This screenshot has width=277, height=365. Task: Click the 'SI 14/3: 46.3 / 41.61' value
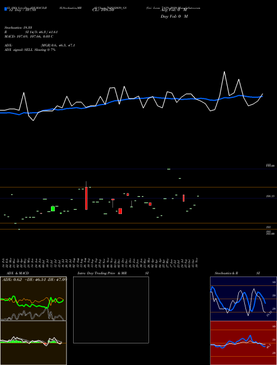[x=42, y=32]
